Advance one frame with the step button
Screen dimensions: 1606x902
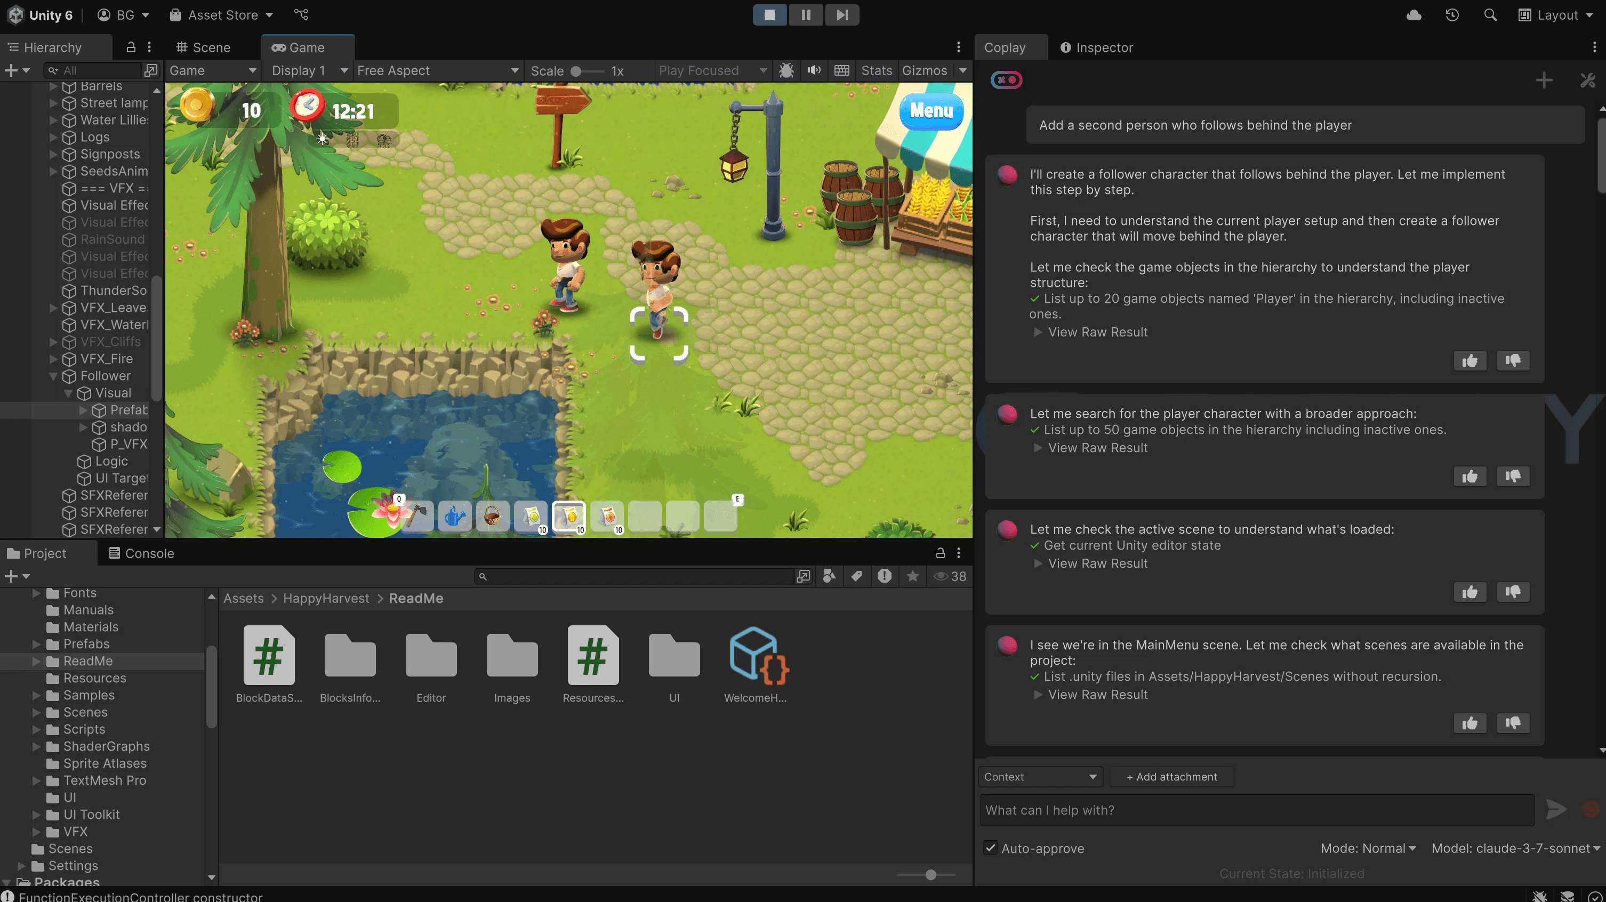(x=841, y=15)
